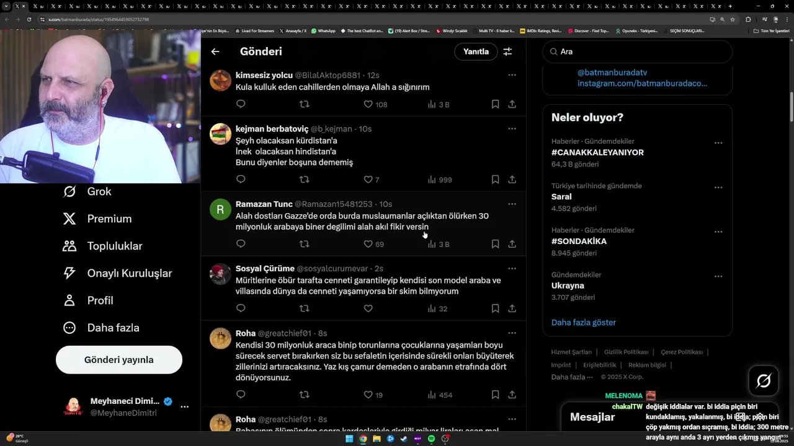The image size is (794, 446).
Task: Open view stats showing 999 on kejman's comment
Action: [440, 180]
